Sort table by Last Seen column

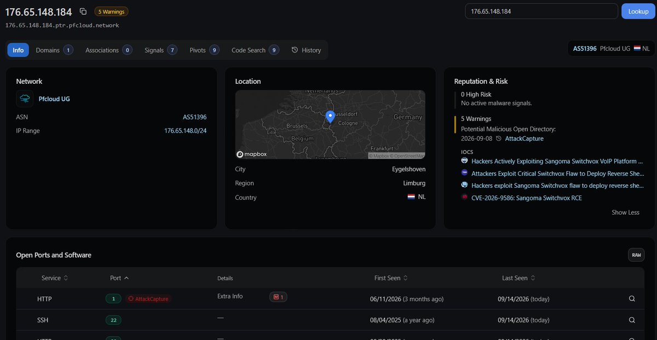pos(518,278)
